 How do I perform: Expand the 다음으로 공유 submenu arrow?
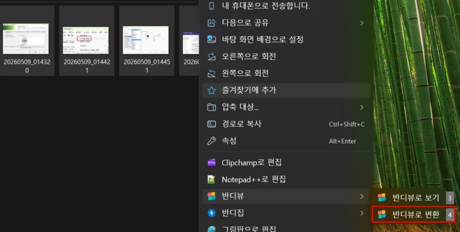coord(362,23)
